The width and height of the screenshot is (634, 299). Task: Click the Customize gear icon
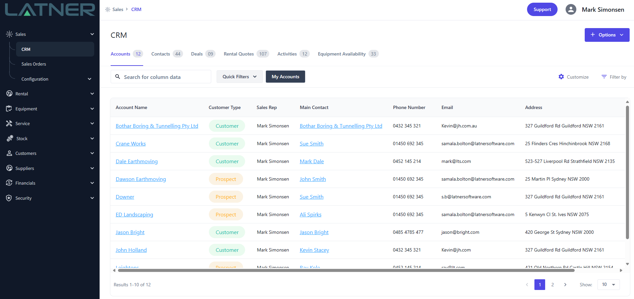[561, 77]
